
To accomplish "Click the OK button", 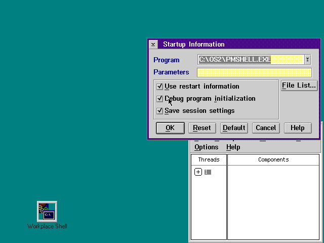I will click(170, 128).
